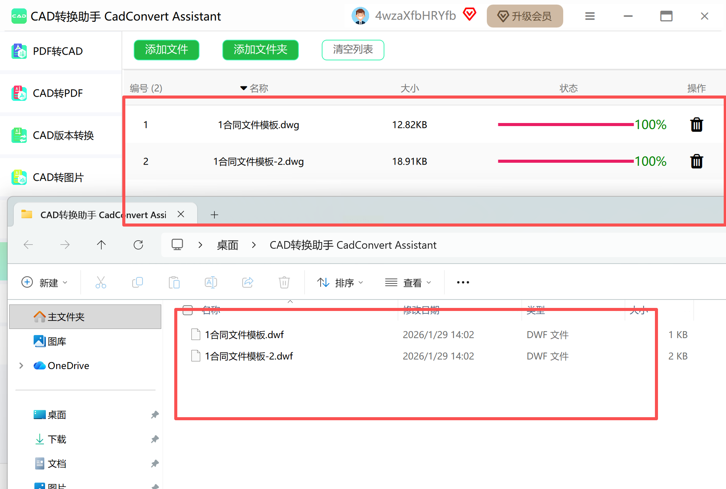Refresh the Explorer folder view
Viewport: 726px width, 489px height.
pos(138,244)
